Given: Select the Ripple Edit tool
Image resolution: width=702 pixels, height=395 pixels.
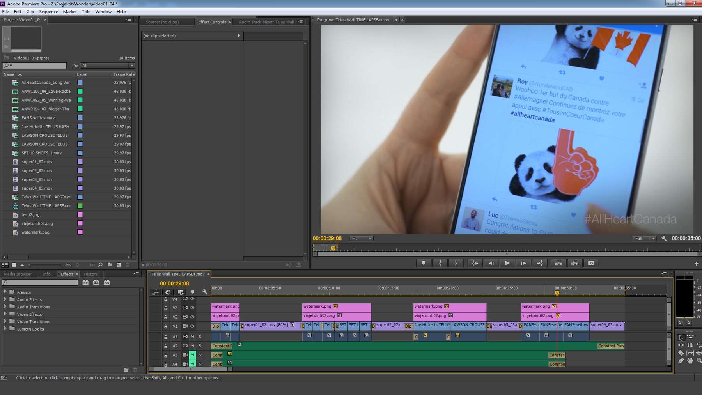Looking at the screenshot, I should click(681, 345).
